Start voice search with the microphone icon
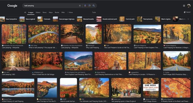 85,6
